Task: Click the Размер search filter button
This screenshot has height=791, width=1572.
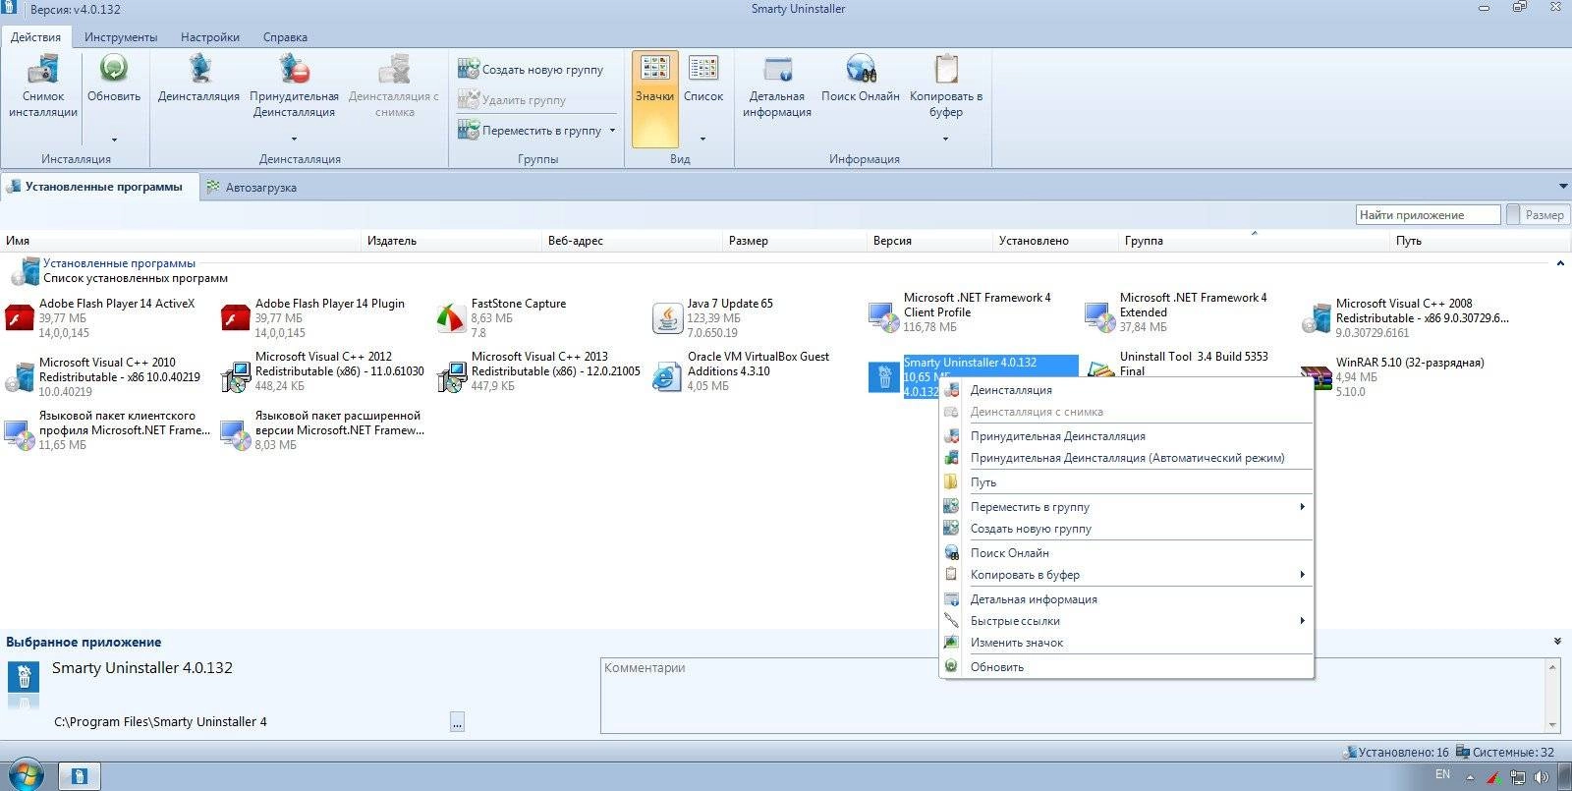Action: coord(1538,215)
